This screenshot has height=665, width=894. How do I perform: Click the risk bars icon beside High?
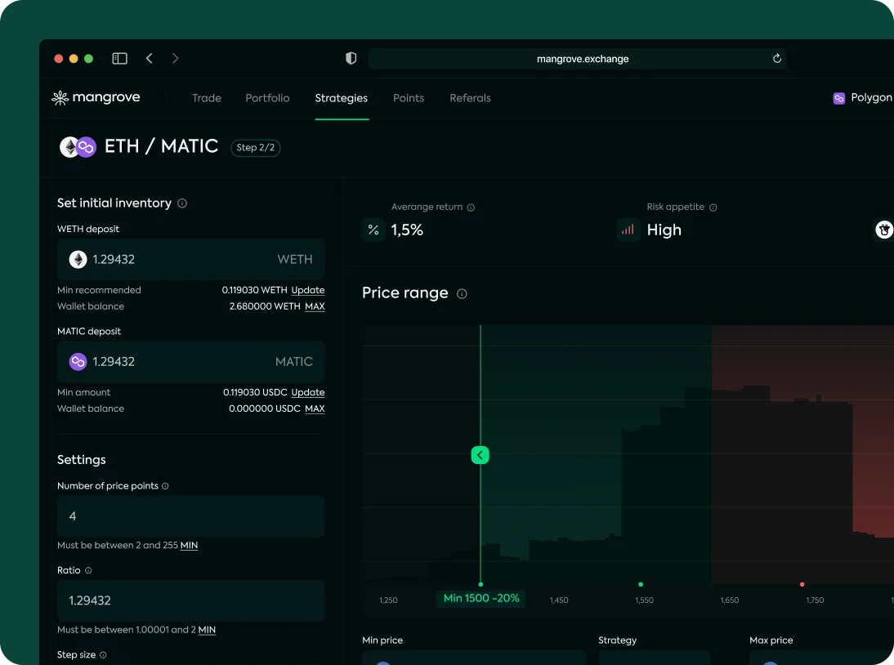628,230
